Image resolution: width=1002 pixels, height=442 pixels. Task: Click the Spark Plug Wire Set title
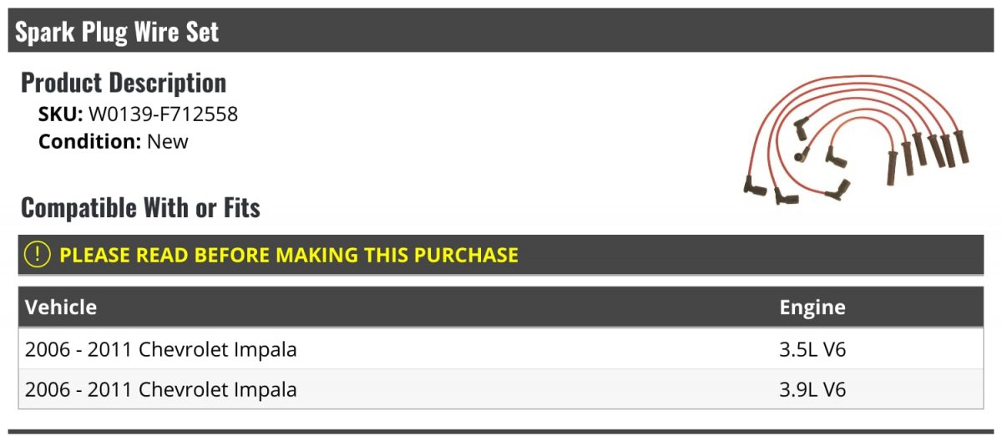coord(117,32)
